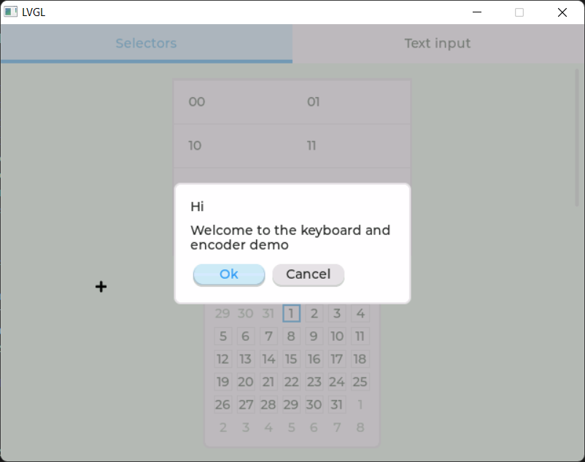Pick calendar day 28
The image size is (585, 462).
point(268,404)
